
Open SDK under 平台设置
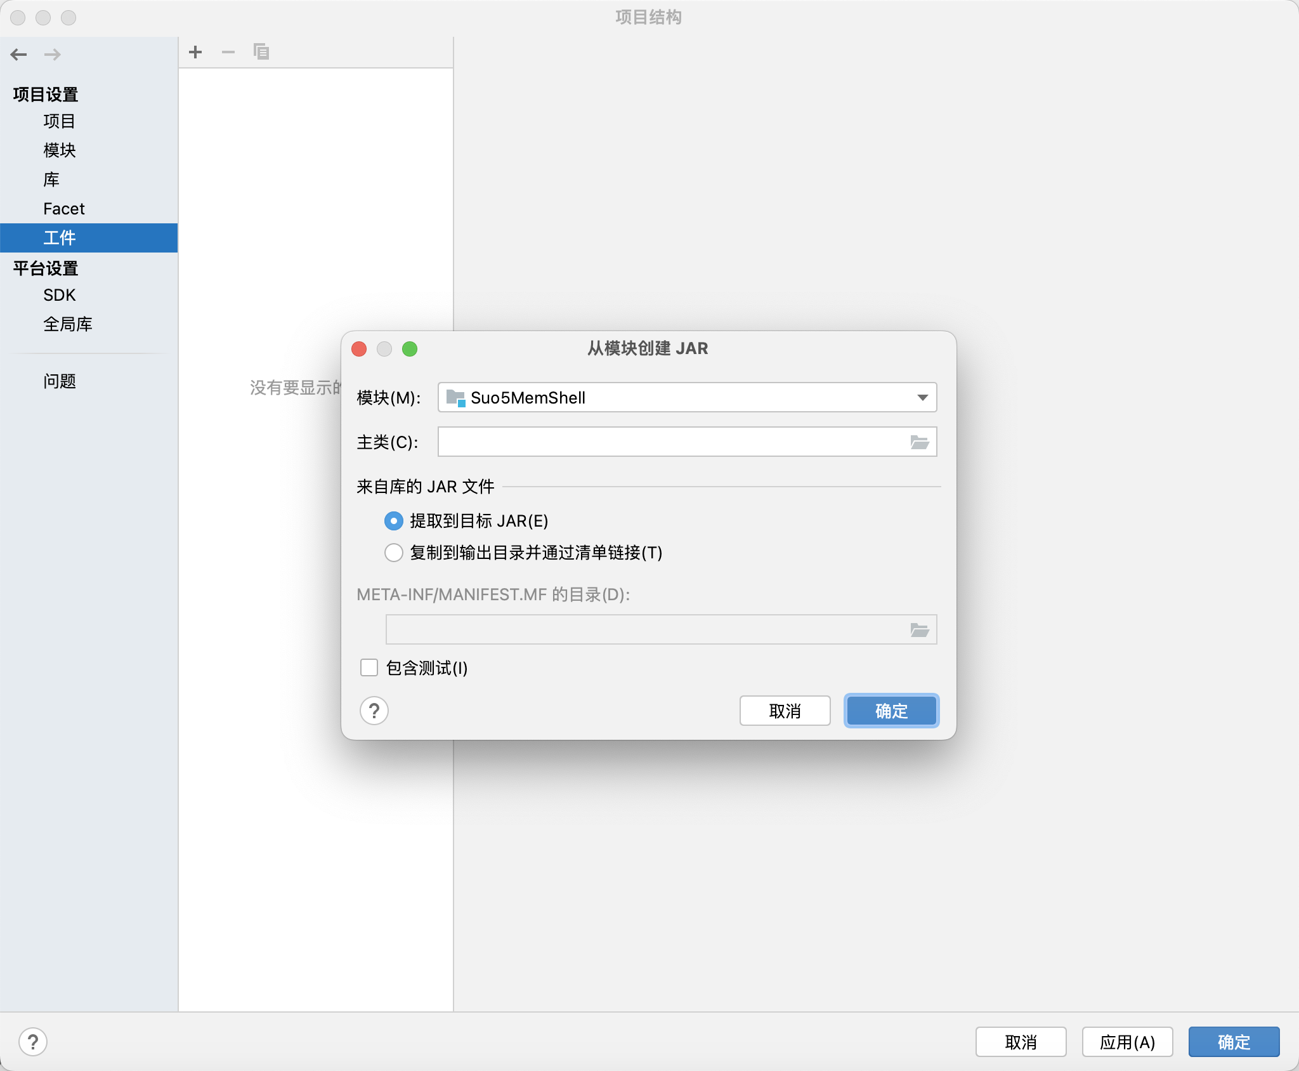tap(59, 295)
